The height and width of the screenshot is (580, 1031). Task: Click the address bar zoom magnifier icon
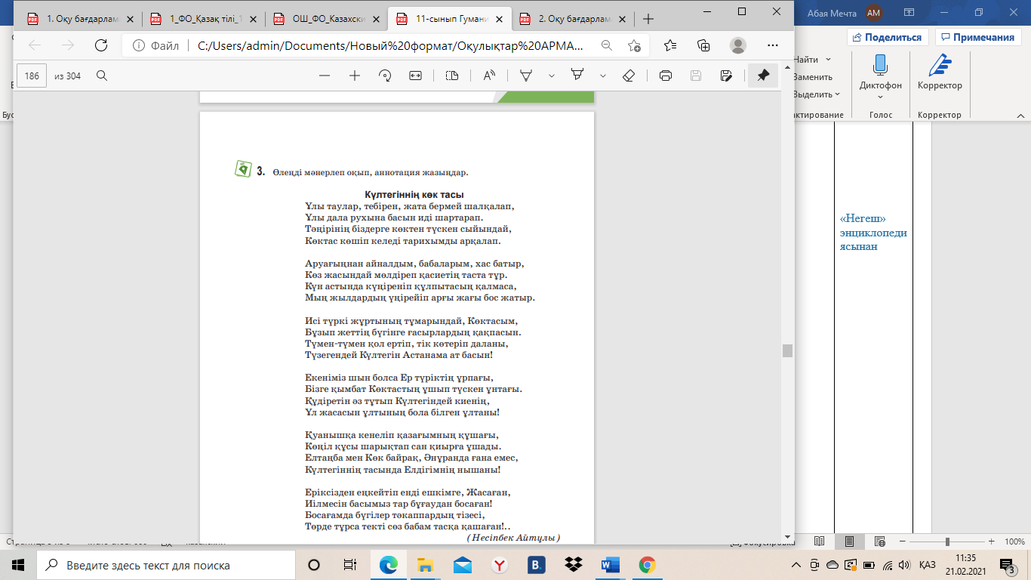pyautogui.click(x=606, y=45)
